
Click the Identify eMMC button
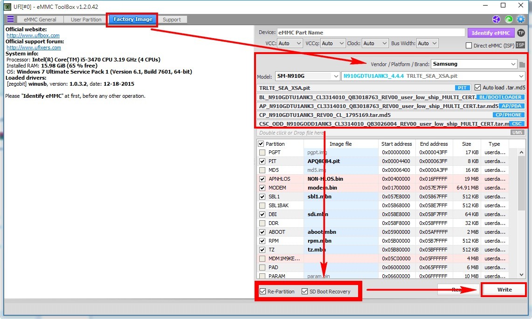pyautogui.click(x=491, y=33)
